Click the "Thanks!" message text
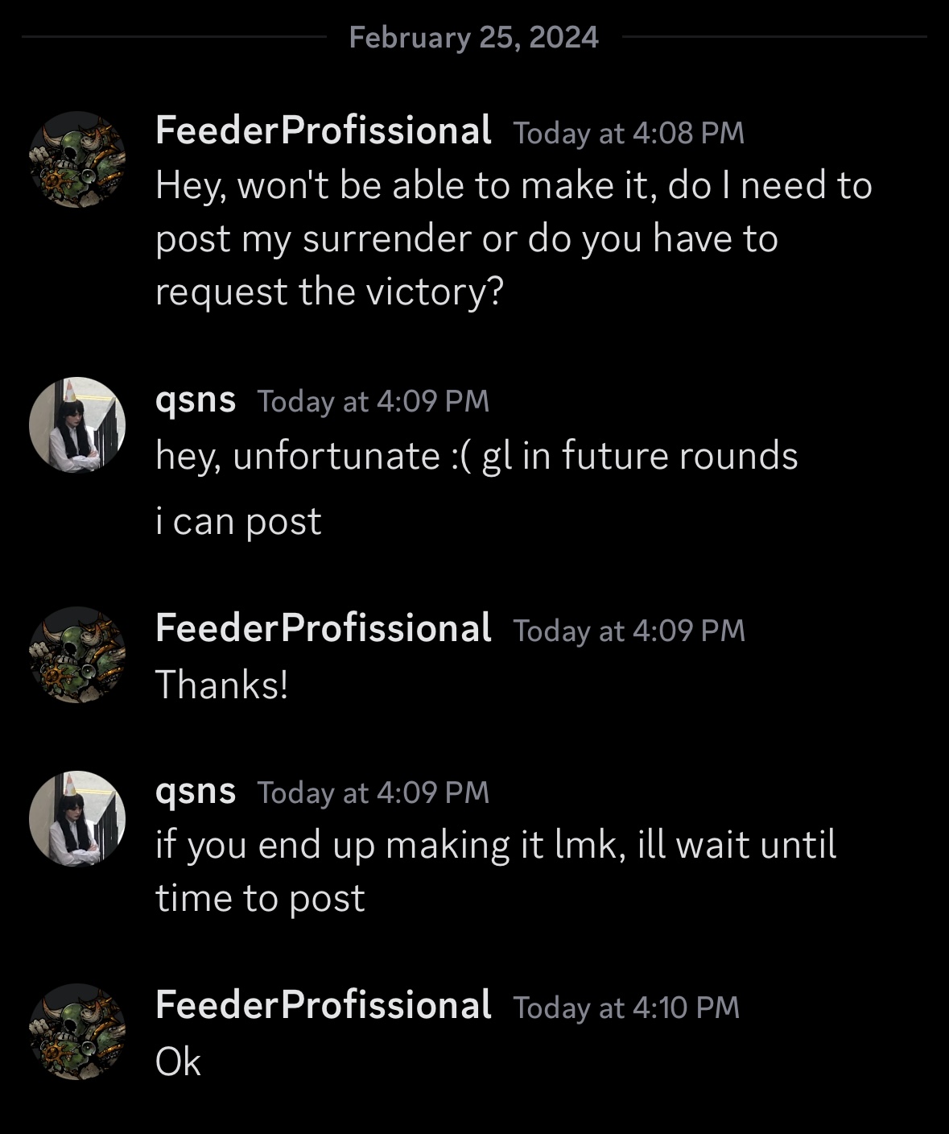This screenshot has width=949, height=1134. (221, 685)
